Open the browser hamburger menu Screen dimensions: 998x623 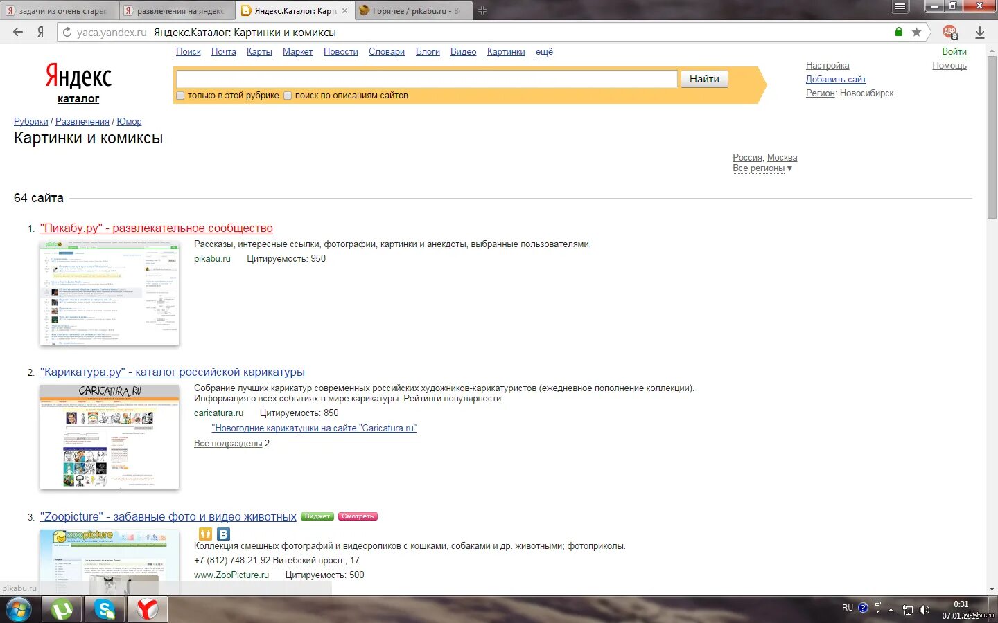pos(900,7)
